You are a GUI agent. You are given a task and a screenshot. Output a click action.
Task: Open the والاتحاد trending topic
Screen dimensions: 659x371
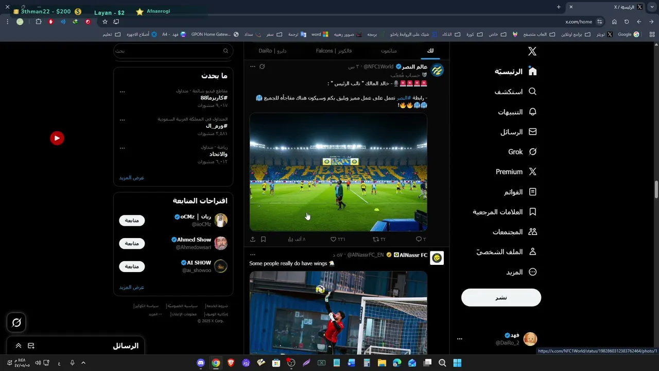[218, 154]
